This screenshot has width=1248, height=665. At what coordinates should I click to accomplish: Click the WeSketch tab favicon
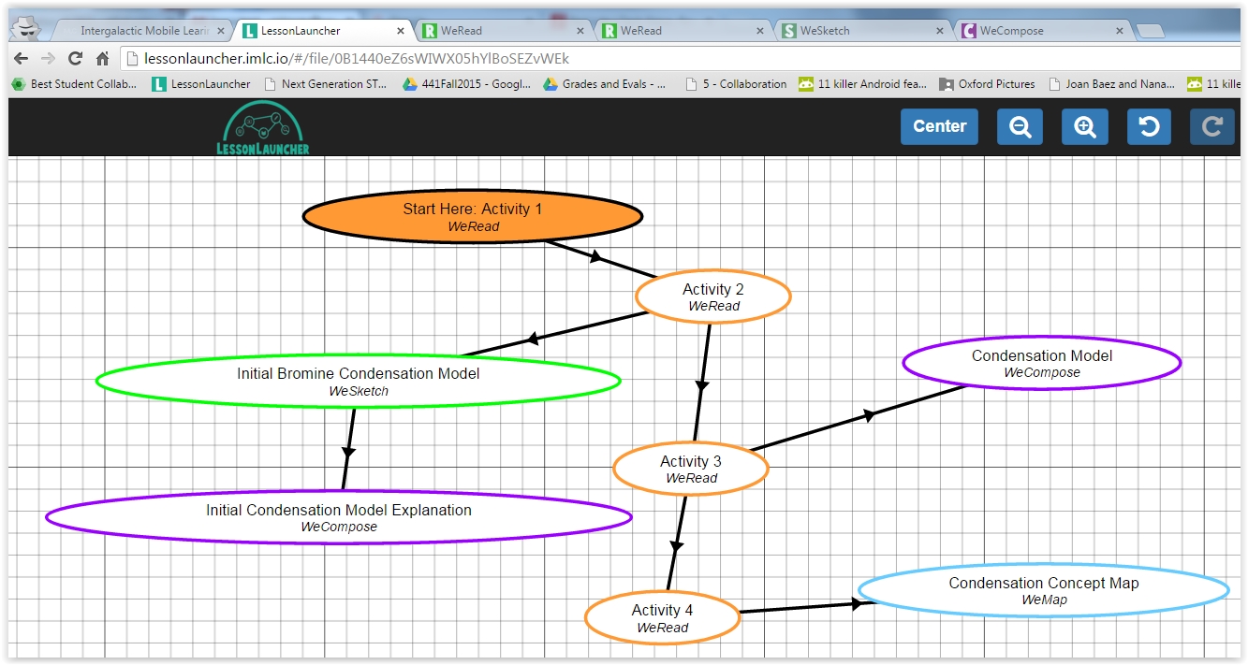pyautogui.click(x=789, y=31)
